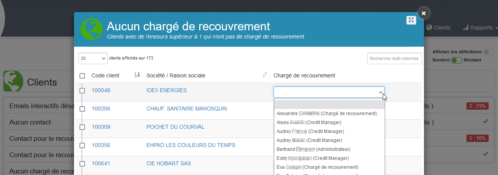This screenshot has width=498, height=175.
Task: Click the Code client column header
Action: 106,75
